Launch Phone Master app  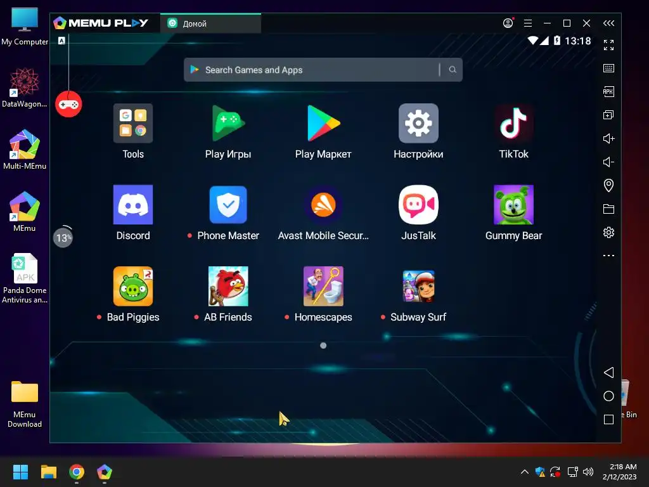228,205
